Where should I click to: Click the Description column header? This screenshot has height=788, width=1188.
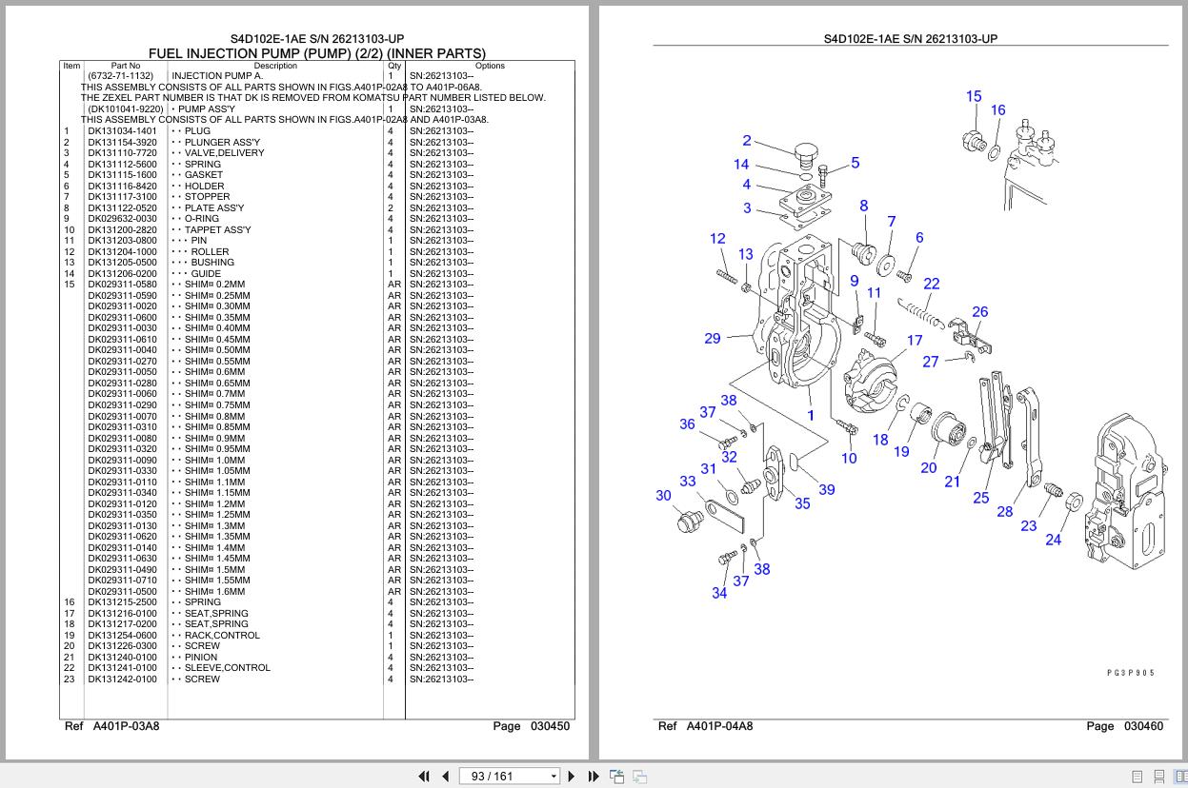tap(275, 66)
